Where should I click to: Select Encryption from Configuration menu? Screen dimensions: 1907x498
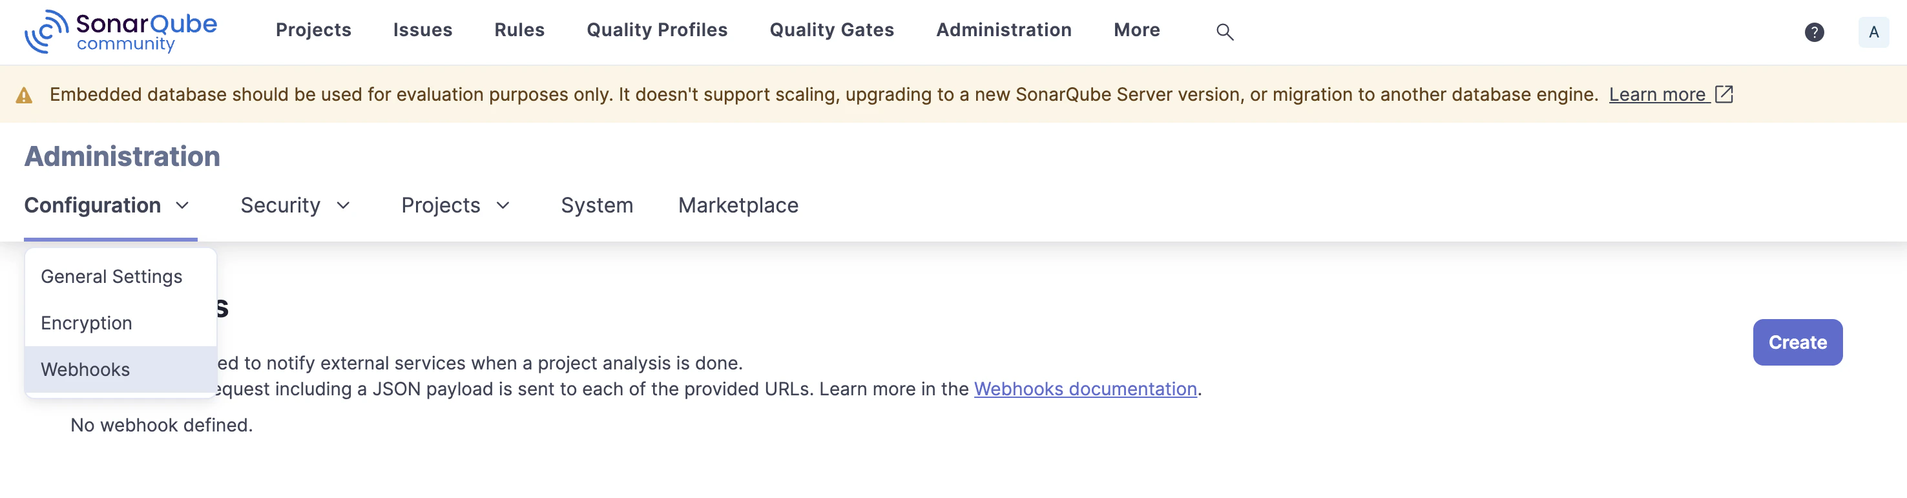[87, 322]
